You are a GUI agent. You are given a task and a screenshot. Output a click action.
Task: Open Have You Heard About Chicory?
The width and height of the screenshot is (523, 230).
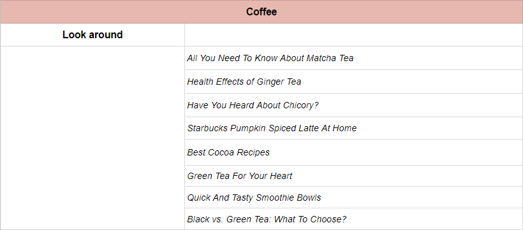coord(253,105)
